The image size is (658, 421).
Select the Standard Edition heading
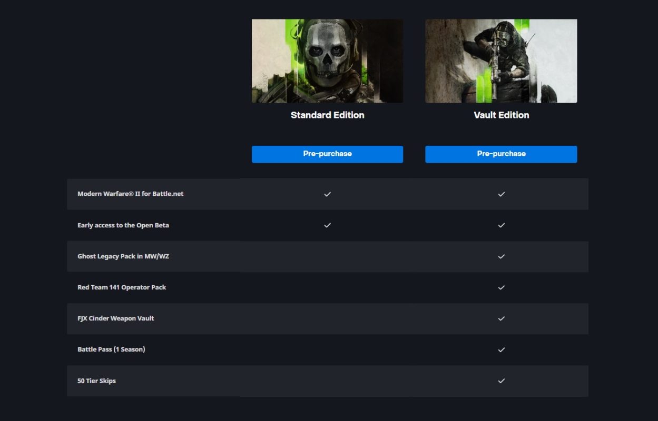pos(327,115)
